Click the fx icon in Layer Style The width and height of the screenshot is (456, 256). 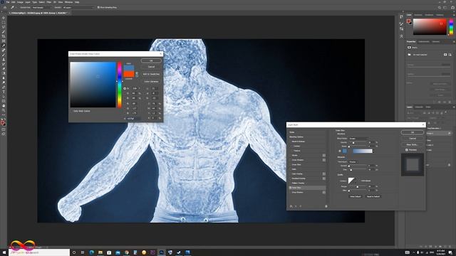(291, 206)
